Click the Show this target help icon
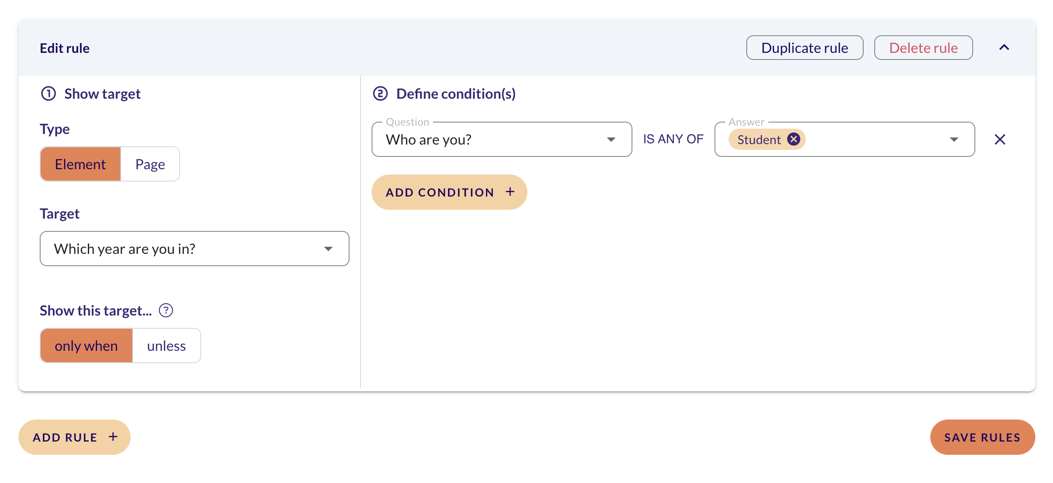 166,310
